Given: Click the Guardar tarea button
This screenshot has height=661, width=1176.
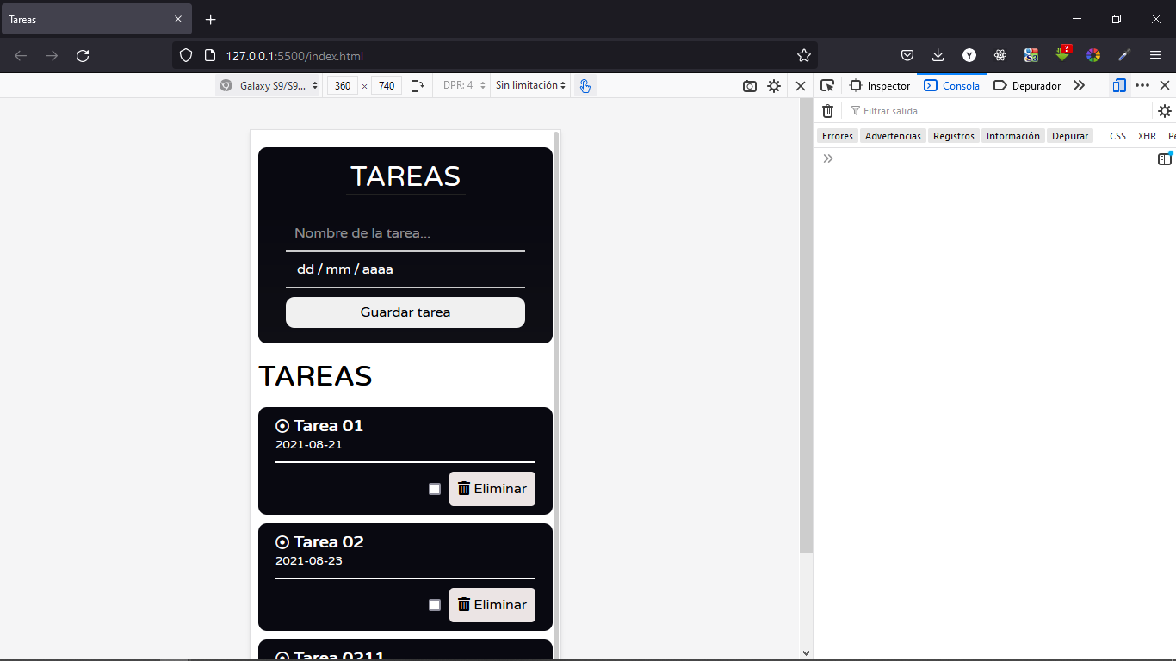Looking at the screenshot, I should coord(405,312).
